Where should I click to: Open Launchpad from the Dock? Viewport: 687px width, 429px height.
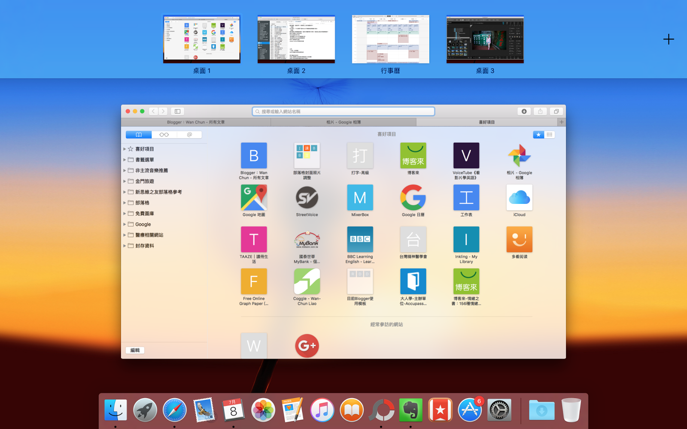point(145,410)
